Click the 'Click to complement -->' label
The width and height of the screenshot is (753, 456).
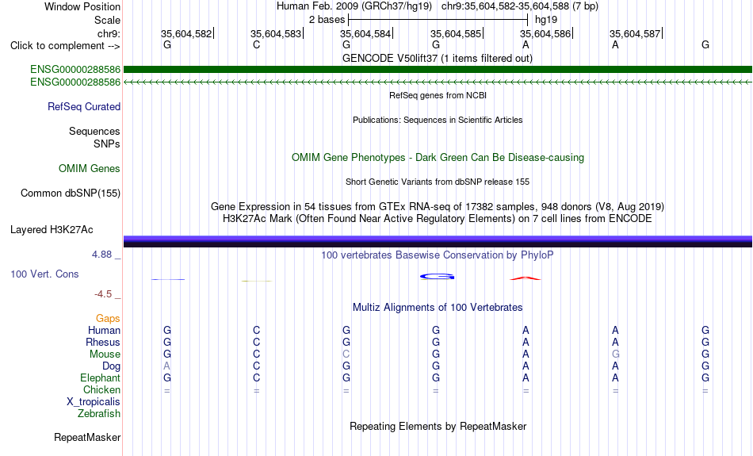coord(65,46)
